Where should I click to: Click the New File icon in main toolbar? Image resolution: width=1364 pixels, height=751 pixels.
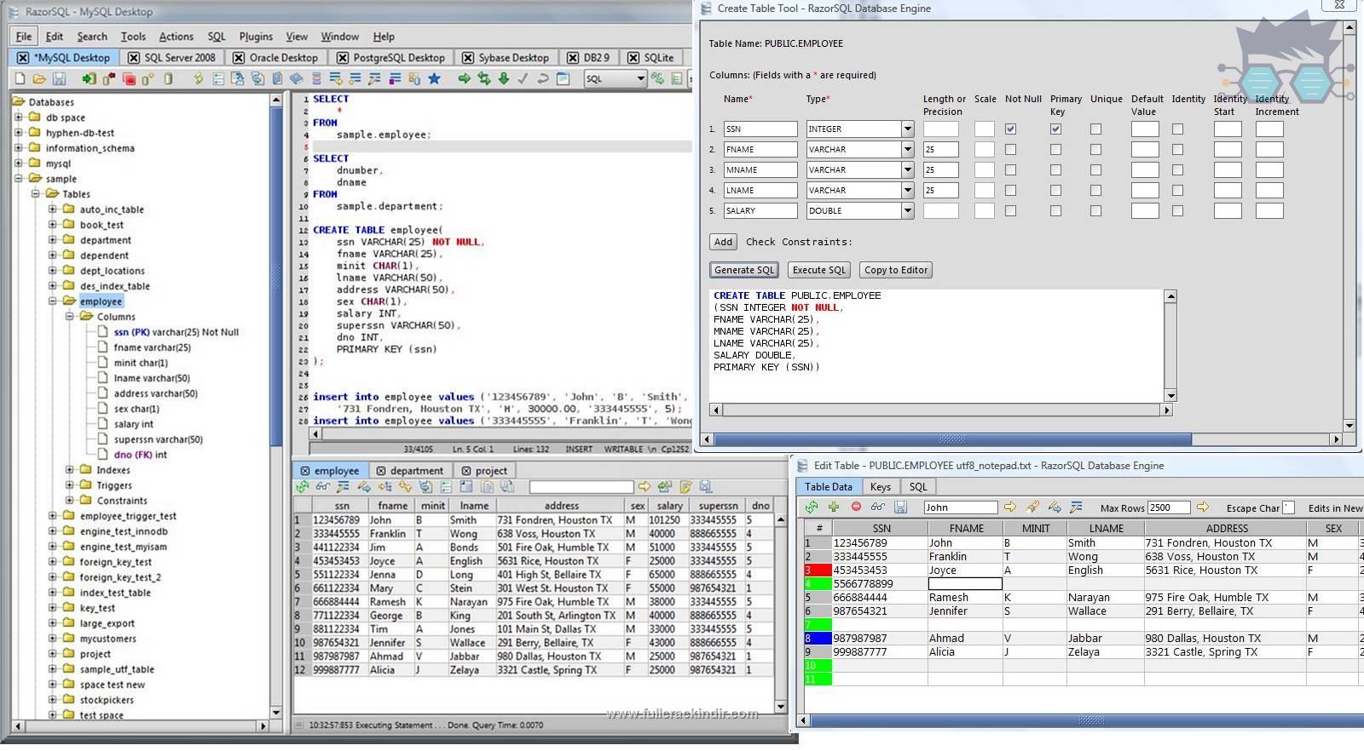point(20,78)
